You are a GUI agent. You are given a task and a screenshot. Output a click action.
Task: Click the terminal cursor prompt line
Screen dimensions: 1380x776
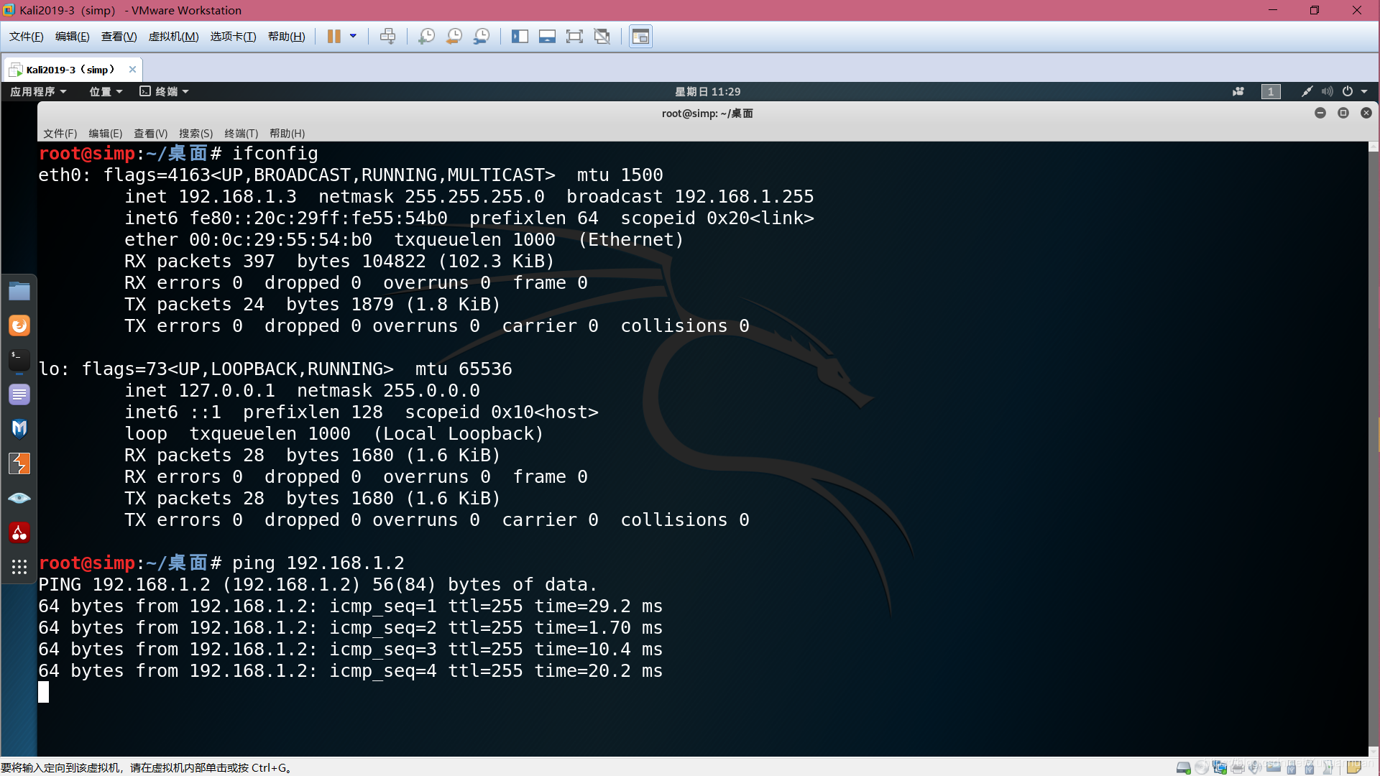[44, 692]
